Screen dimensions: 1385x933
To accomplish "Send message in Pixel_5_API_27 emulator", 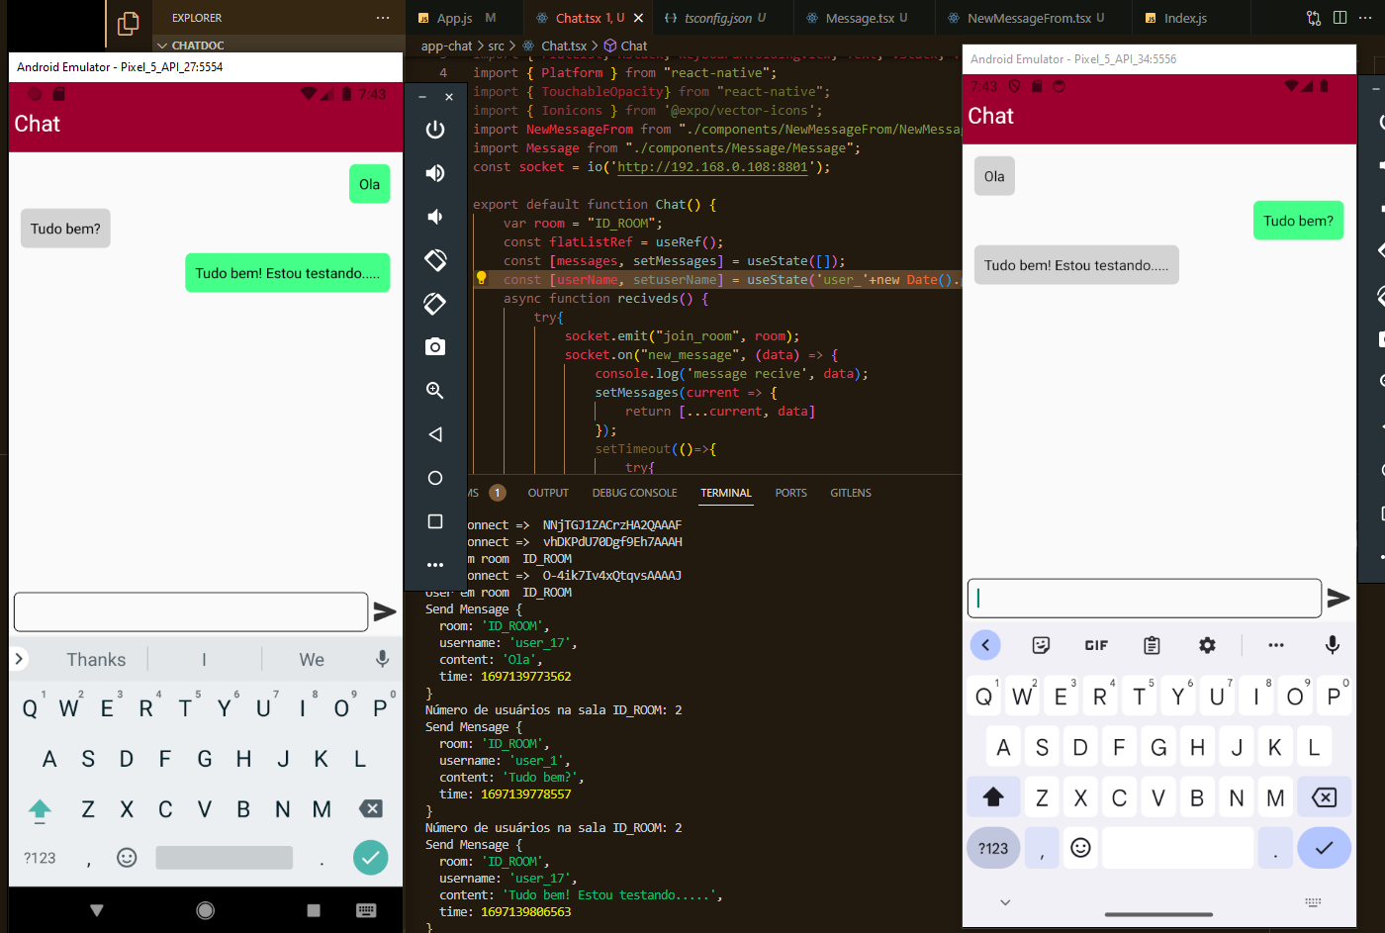I will pos(385,612).
